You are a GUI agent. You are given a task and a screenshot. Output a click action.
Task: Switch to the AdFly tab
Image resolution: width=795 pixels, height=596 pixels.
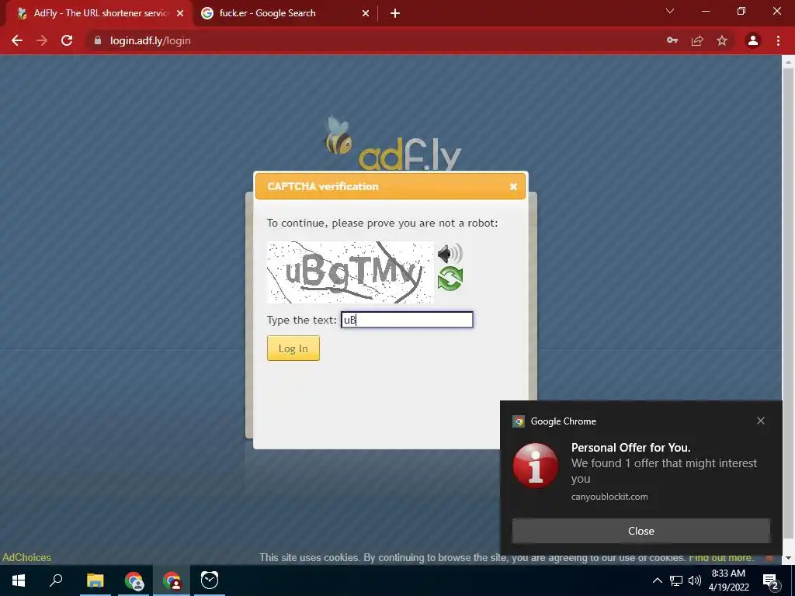point(99,13)
